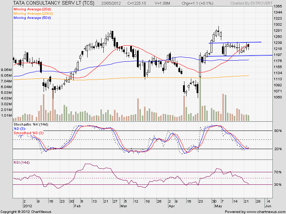Click the Smoothed %D (3) legend entry
Screen dimensions: 286x214
(x=29, y=133)
